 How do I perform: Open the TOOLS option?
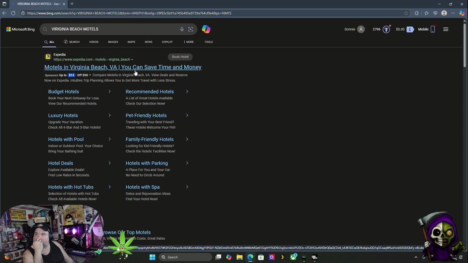click(x=209, y=42)
